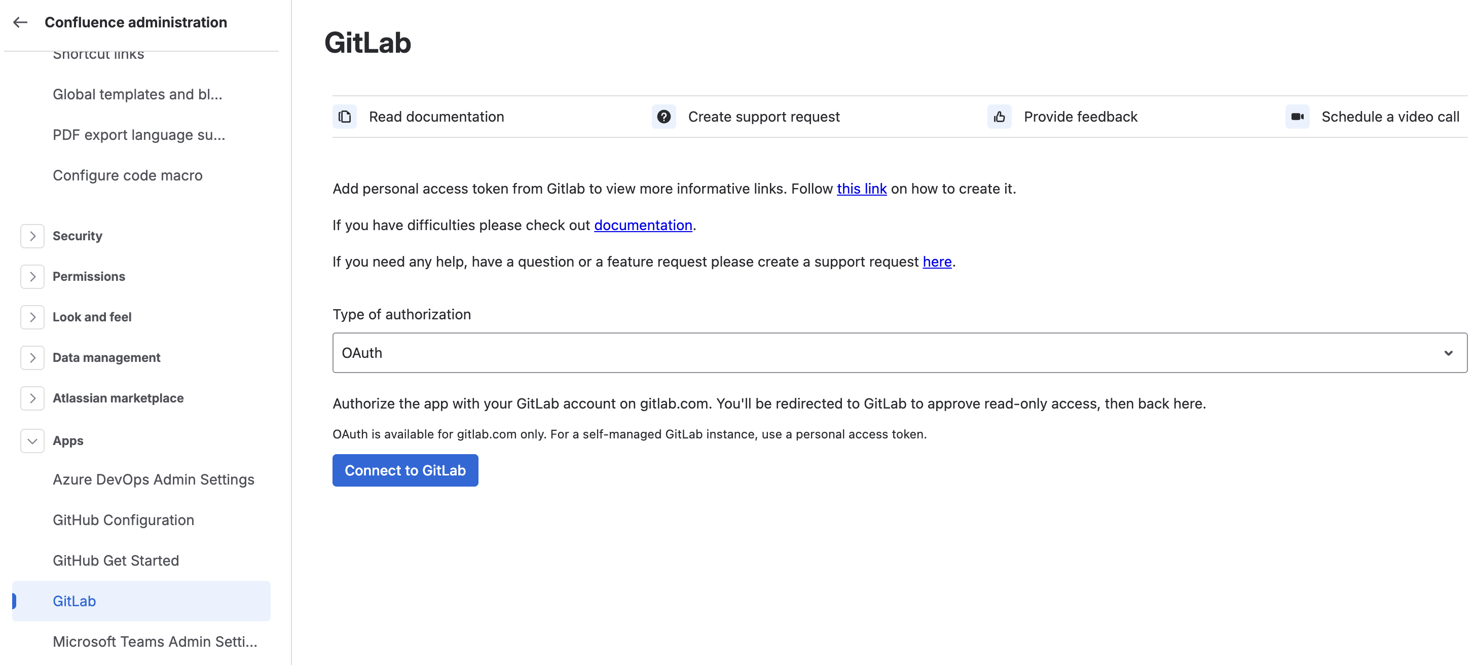The width and height of the screenshot is (1476, 665).
Task: Click the Apps section label
Action: click(68, 441)
